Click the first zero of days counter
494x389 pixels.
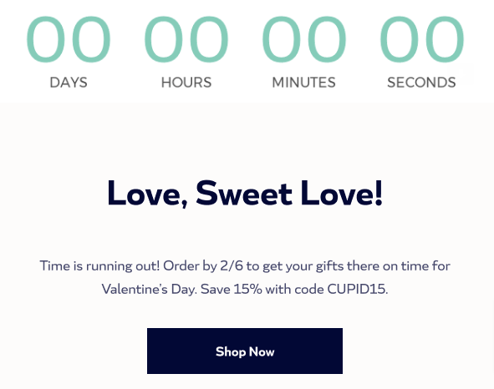(46, 39)
